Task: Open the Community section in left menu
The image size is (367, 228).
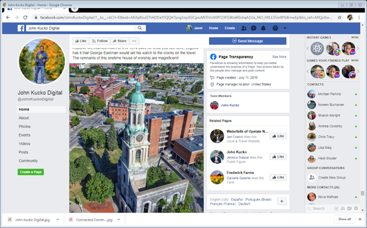Action: 28,161
